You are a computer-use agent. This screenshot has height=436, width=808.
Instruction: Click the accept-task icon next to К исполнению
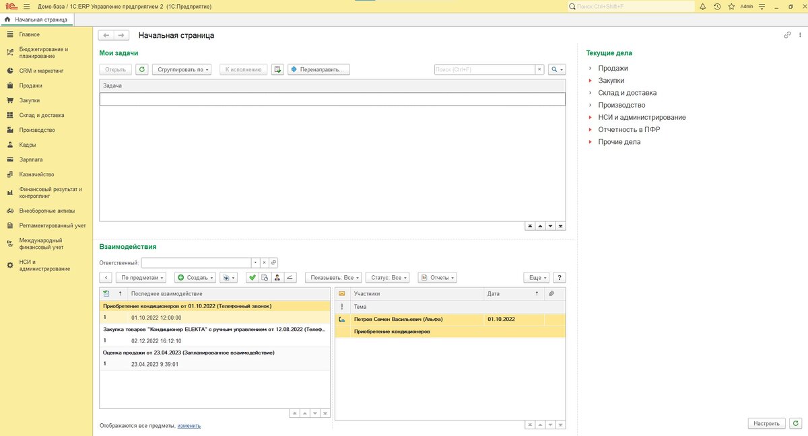click(x=278, y=69)
